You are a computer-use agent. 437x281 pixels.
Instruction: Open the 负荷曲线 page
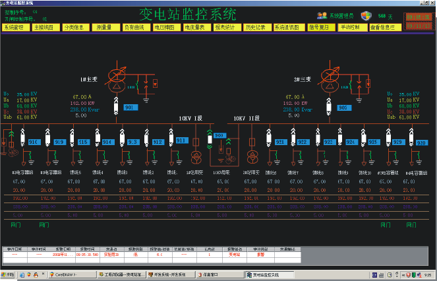[x=136, y=28]
